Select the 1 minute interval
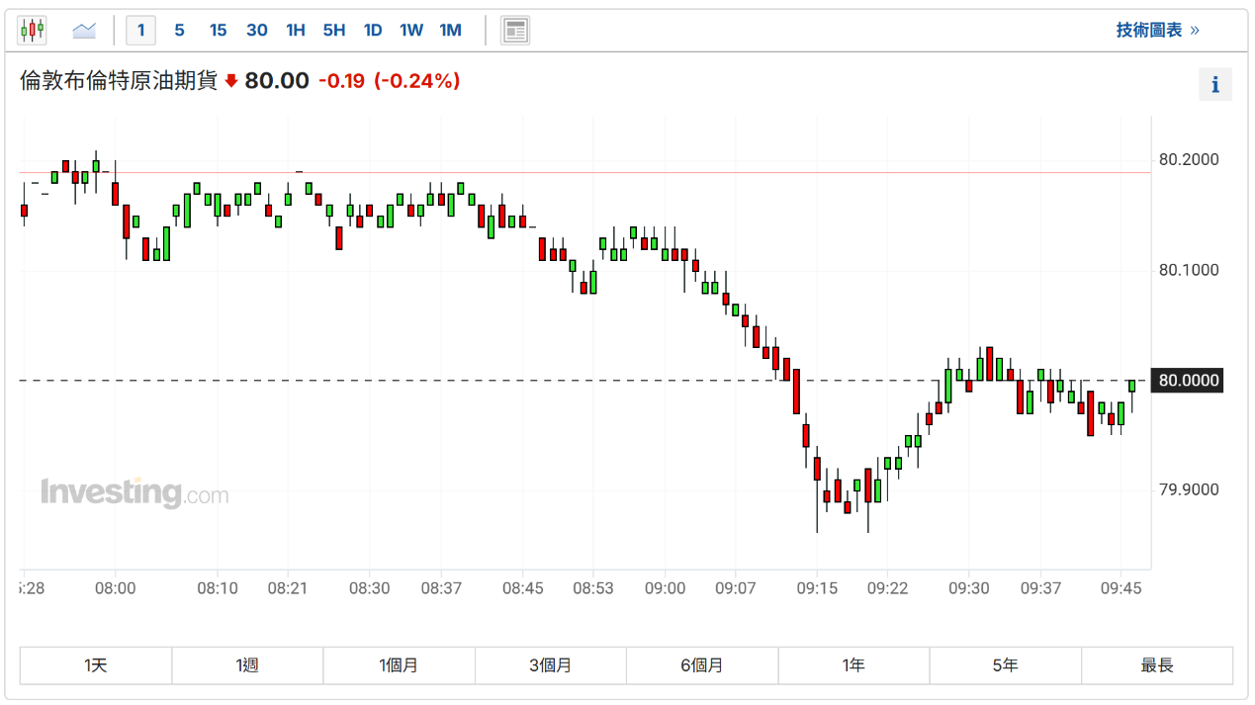The image size is (1255, 705). tap(140, 31)
